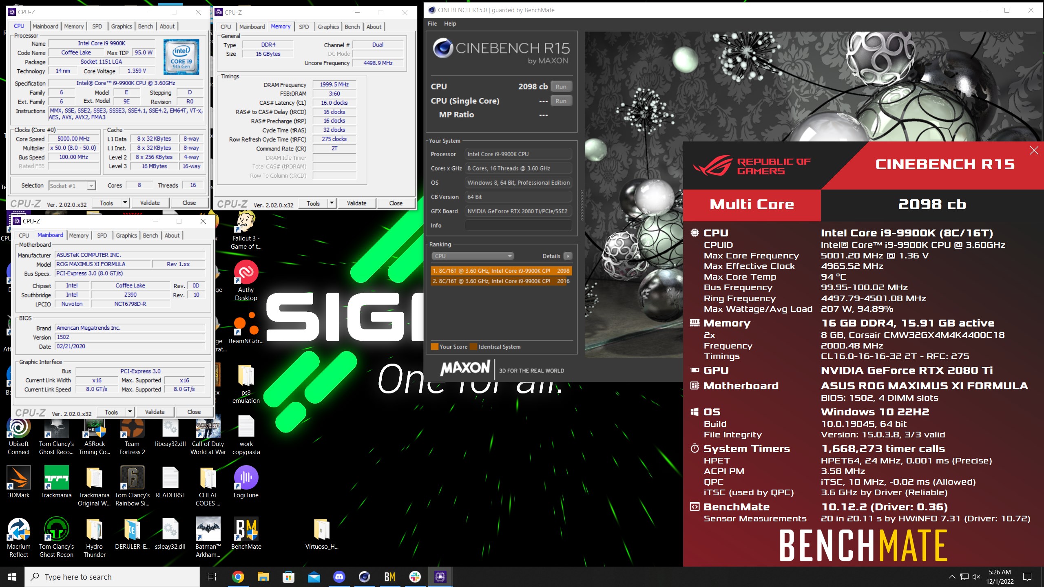Image resolution: width=1044 pixels, height=587 pixels.
Task: Select ranking entry with score 2098
Action: tap(501, 271)
